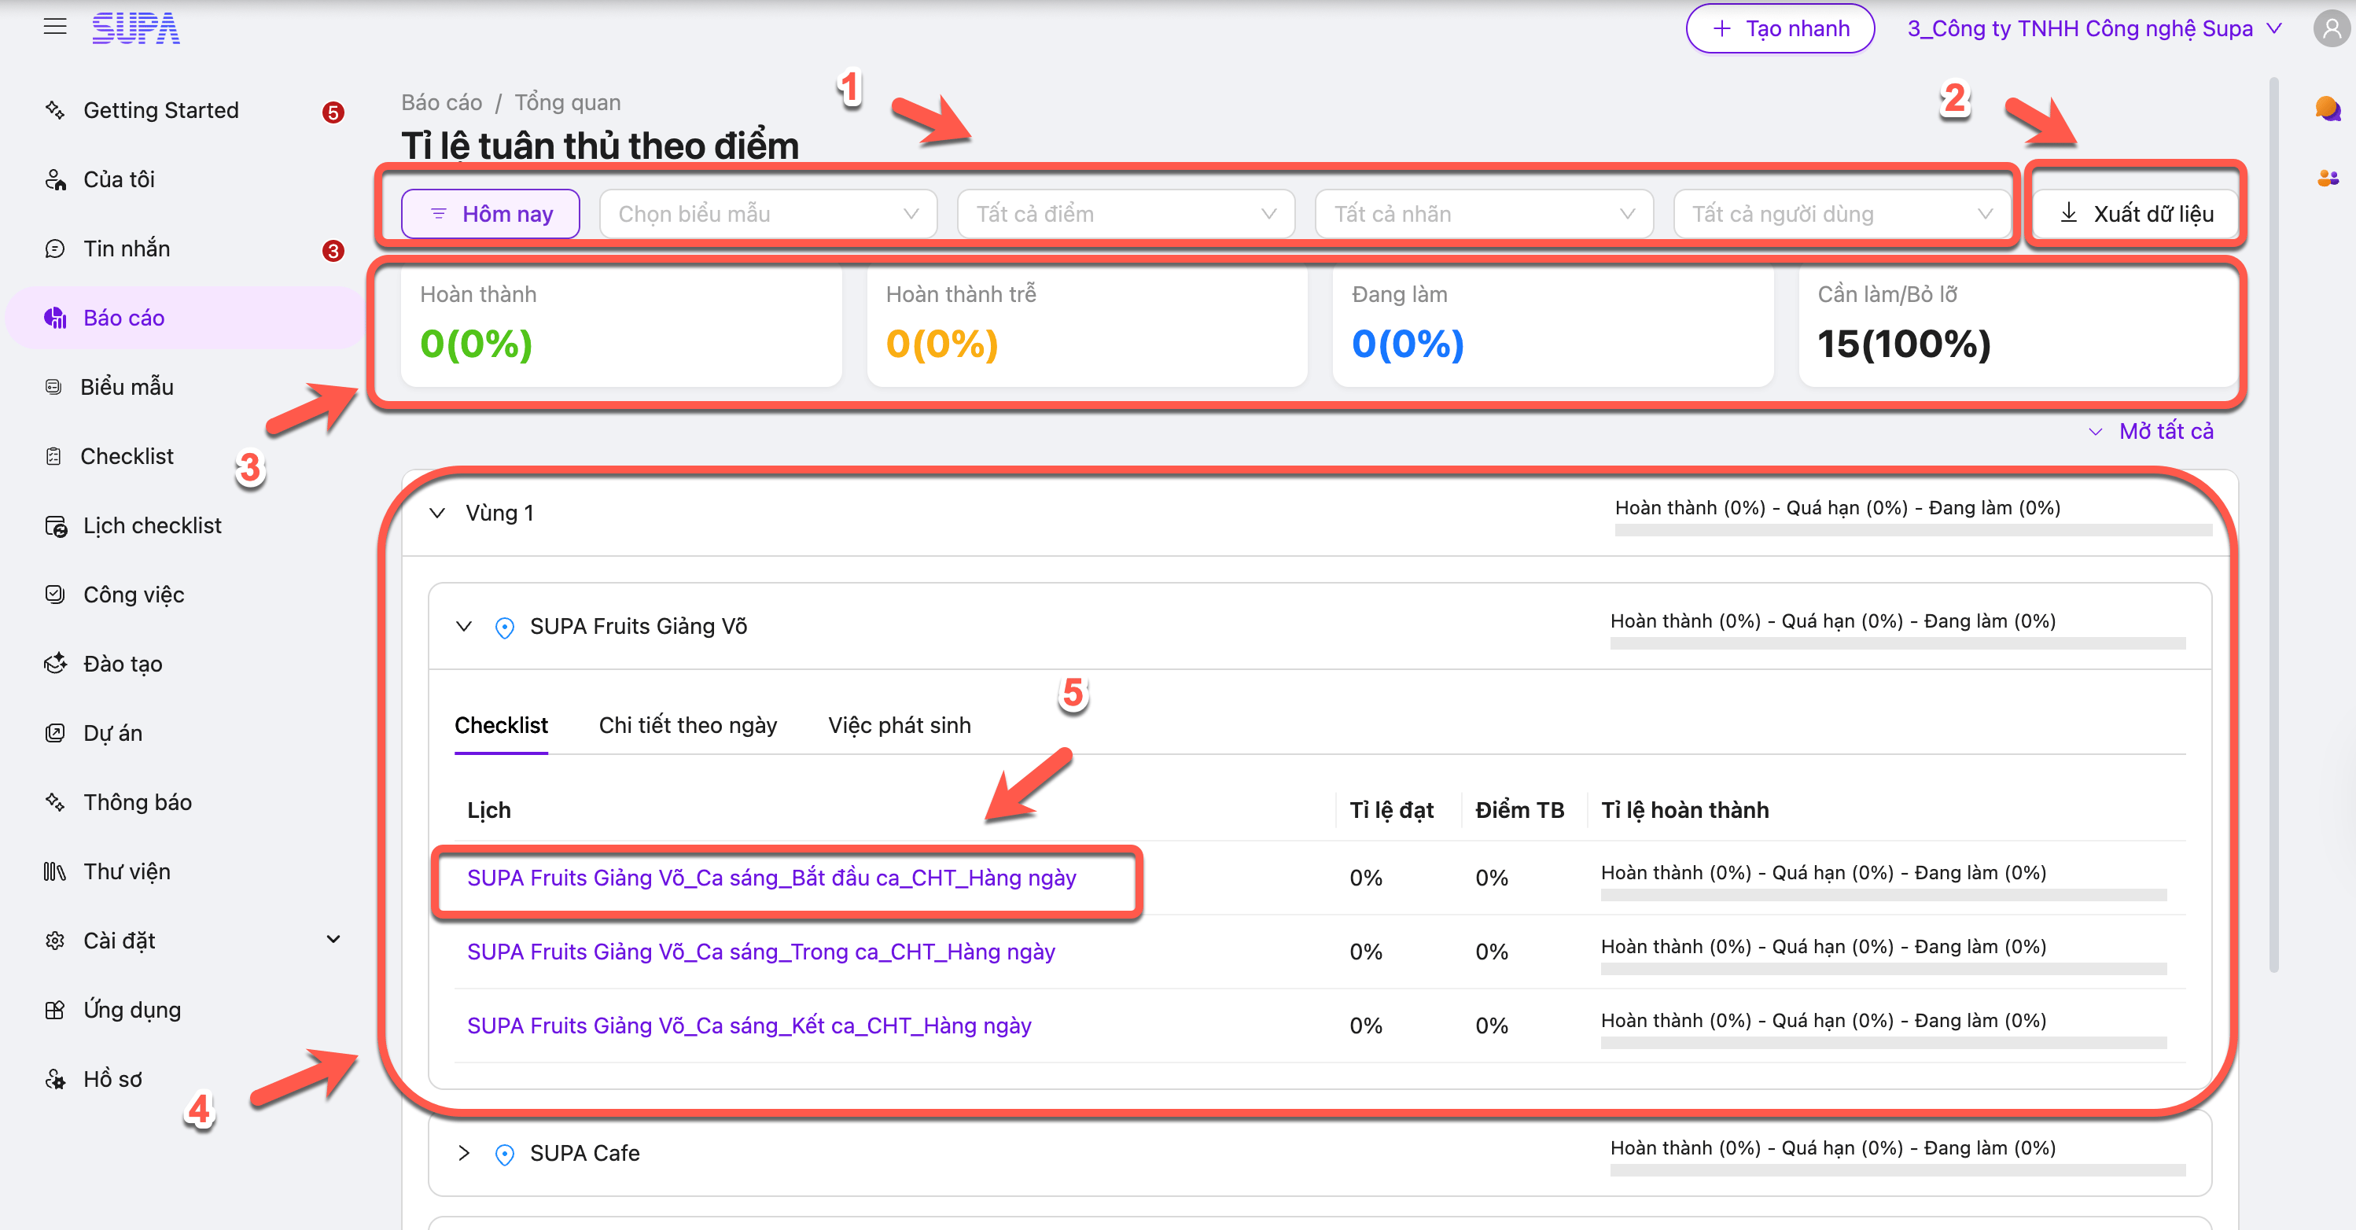Open the Tất cả nhãn dropdown
Image resolution: width=2356 pixels, height=1230 pixels.
coord(1483,214)
